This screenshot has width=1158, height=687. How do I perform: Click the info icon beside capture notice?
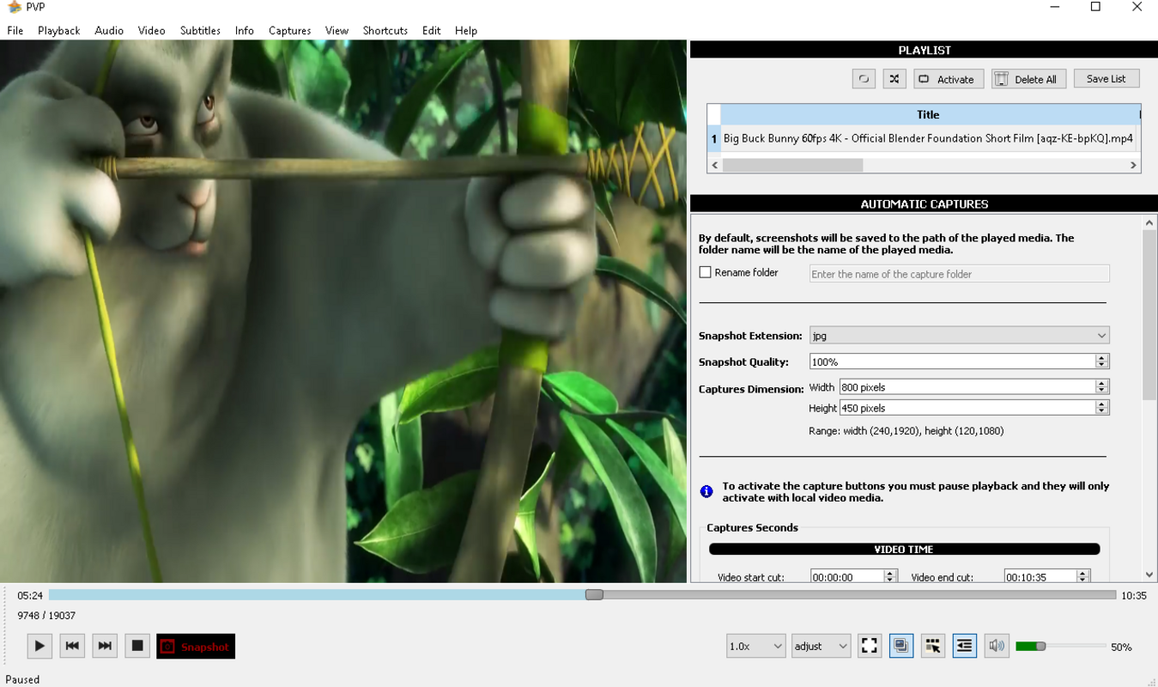point(706,491)
